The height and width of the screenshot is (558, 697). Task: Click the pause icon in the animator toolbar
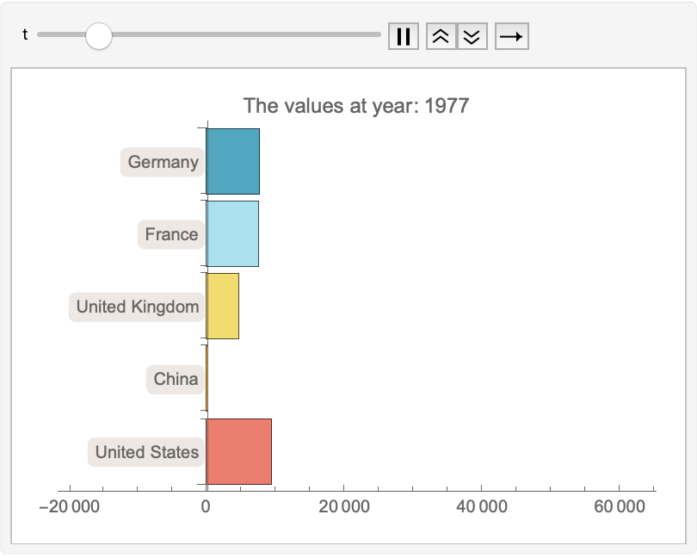click(403, 35)
